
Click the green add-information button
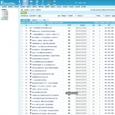click(24, 13)
